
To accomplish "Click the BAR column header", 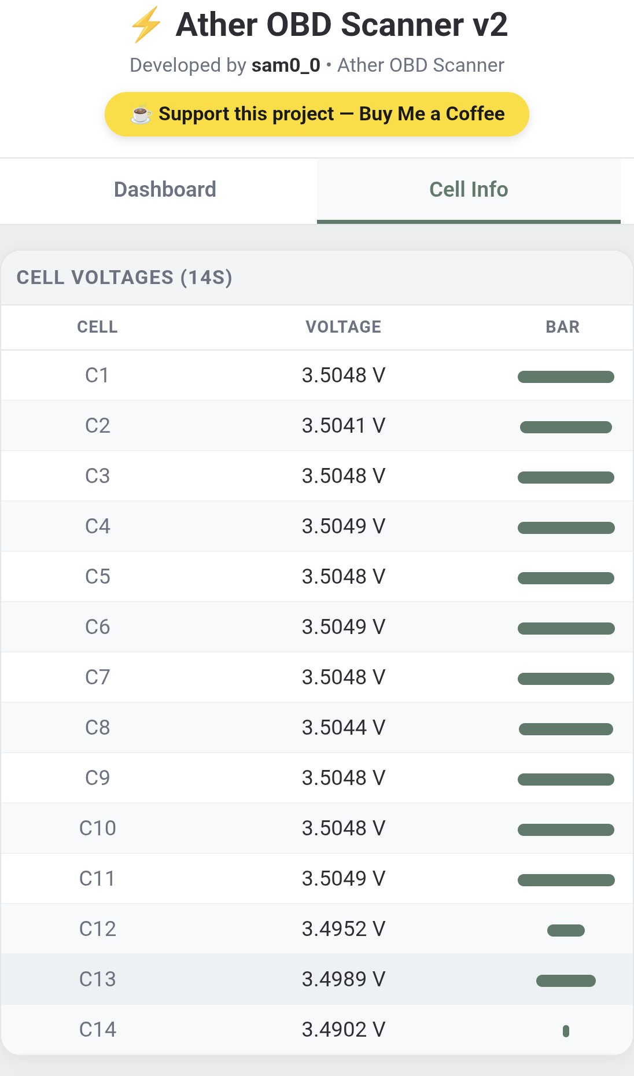I will (x=562, y=327).
